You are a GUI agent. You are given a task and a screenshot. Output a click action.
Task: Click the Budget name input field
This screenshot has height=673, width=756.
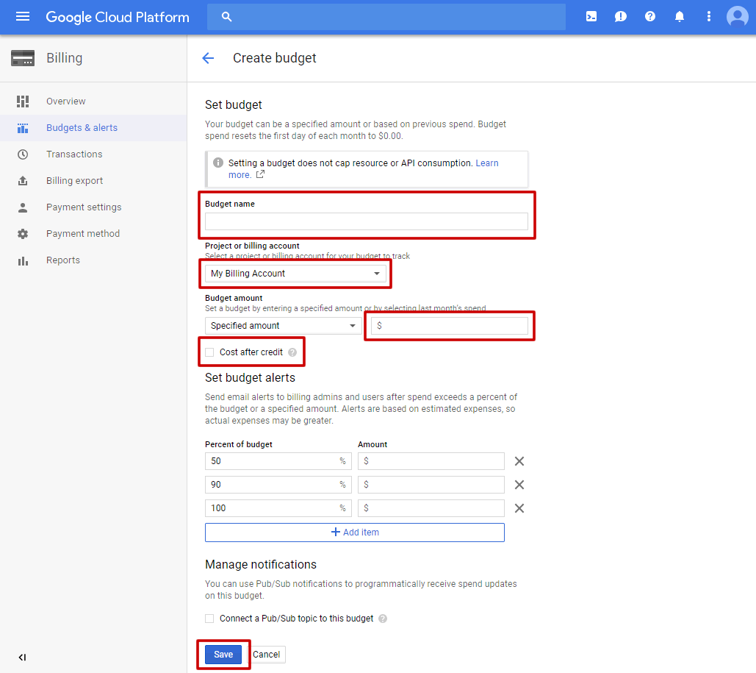pos(366,221)
